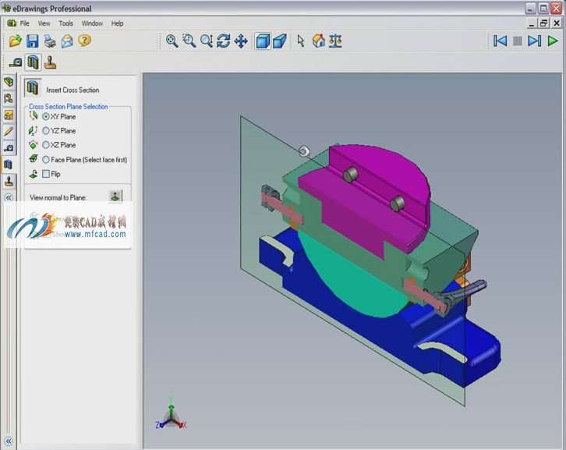
Task: Select the Zoom to Fit magnifier icon
Action: [x=172, y=41]
